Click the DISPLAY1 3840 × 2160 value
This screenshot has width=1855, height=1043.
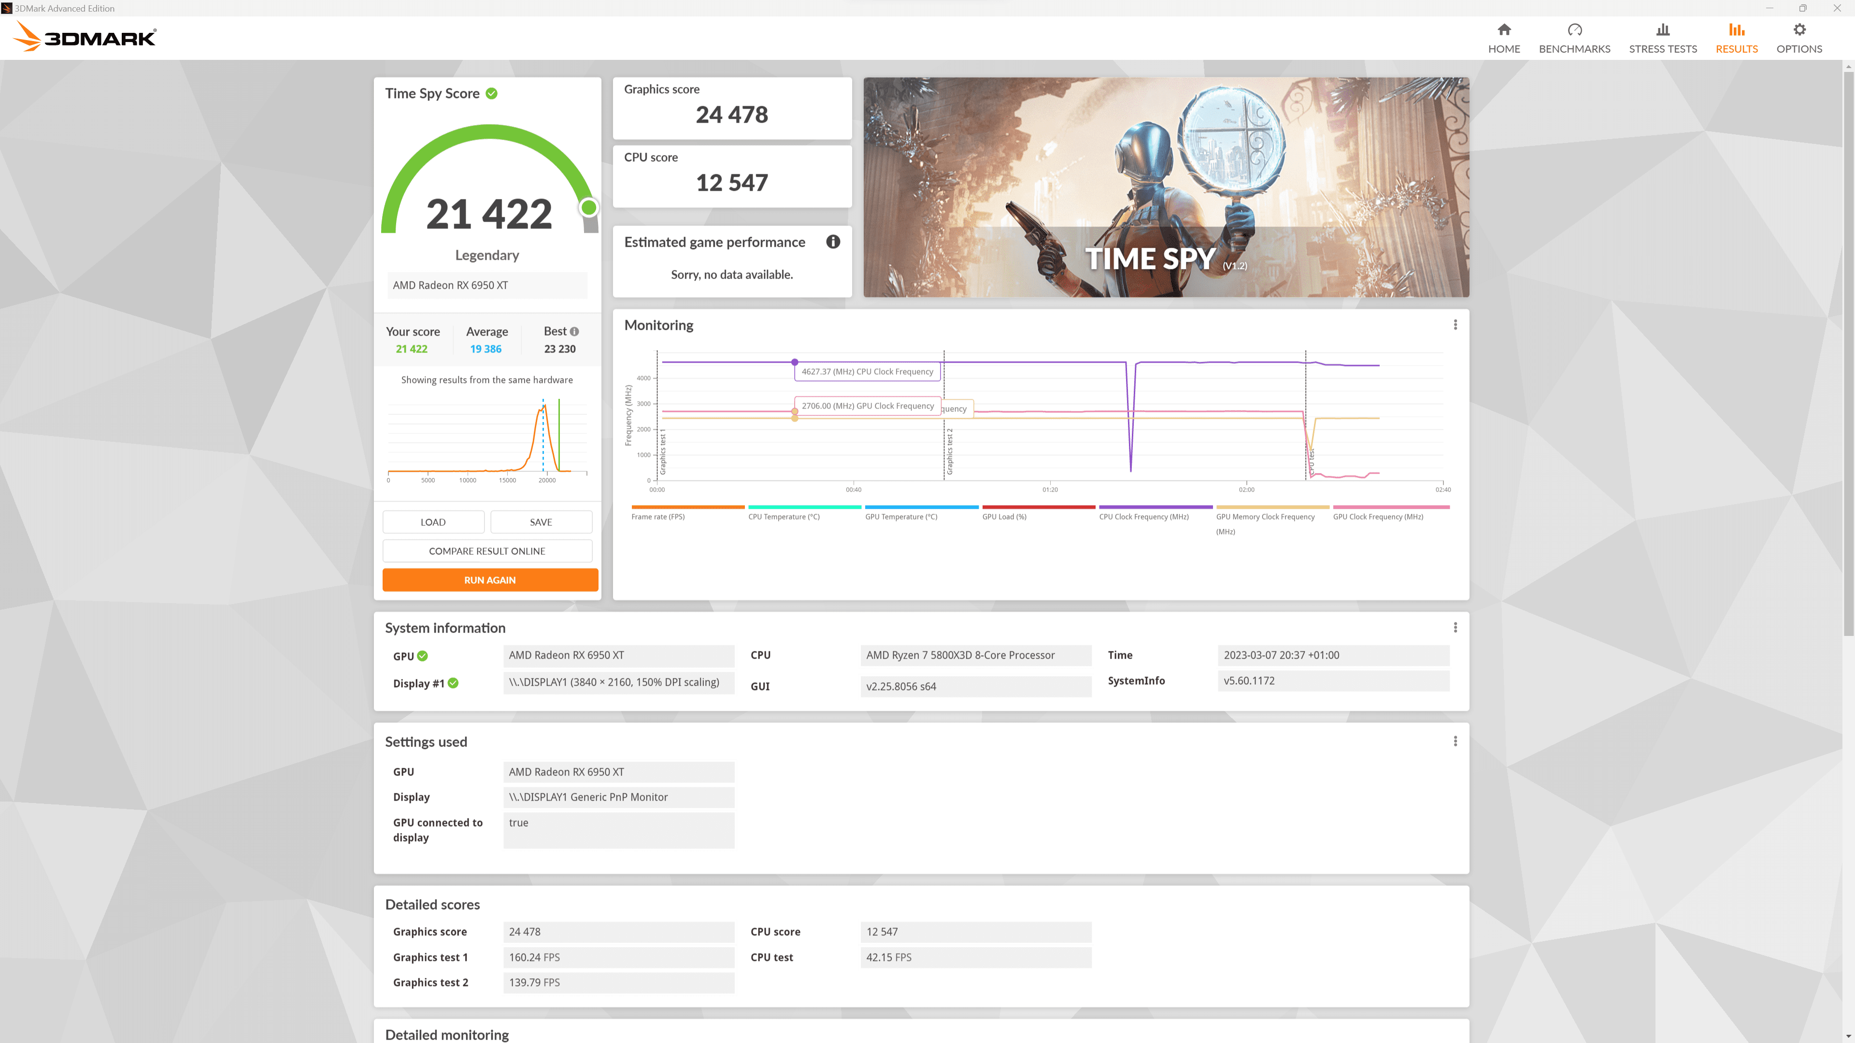618,682
